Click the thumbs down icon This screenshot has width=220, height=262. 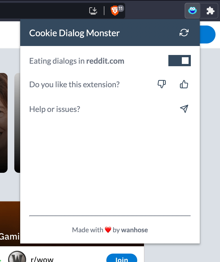(x=162, y=84)
